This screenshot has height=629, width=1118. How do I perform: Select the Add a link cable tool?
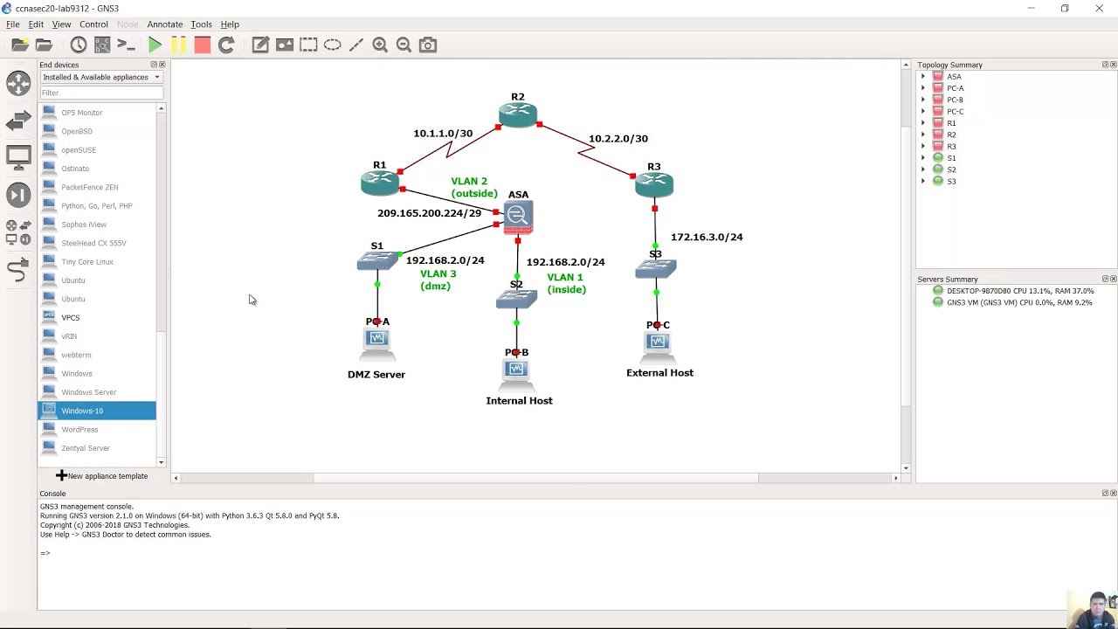pos(18,271)
